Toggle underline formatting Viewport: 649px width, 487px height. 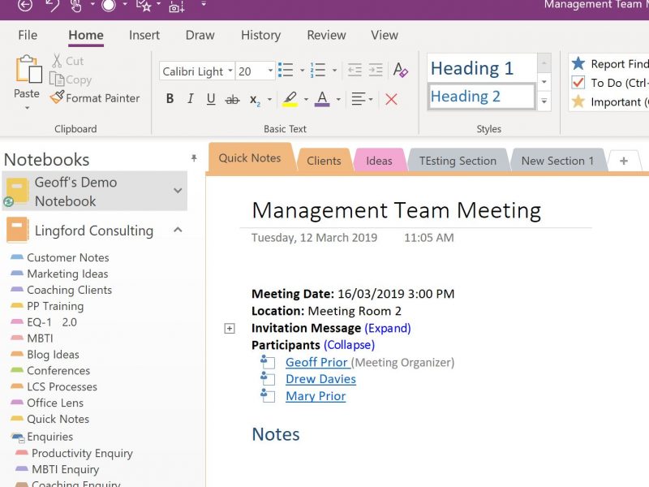(211, 98)
